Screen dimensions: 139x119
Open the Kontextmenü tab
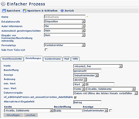[53, 59]
